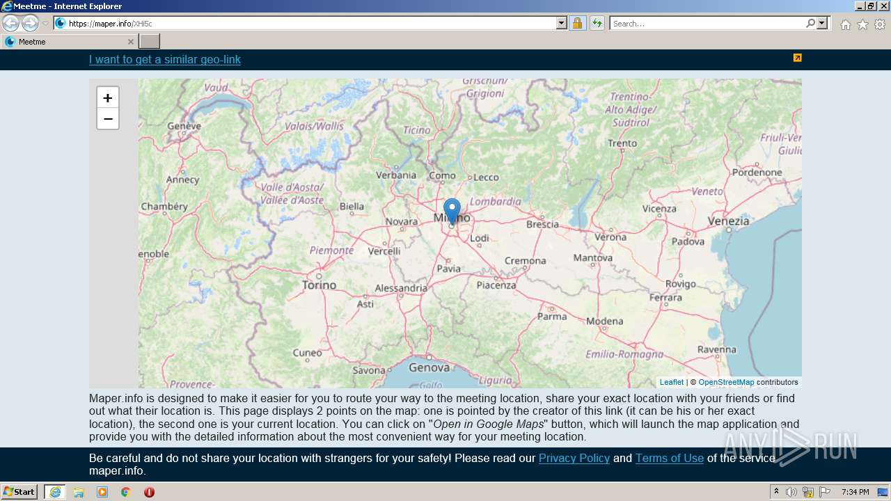This screenshot has height=501, width=891.
Task: Click the Lecco label on map
Action: tap(486, 177)
